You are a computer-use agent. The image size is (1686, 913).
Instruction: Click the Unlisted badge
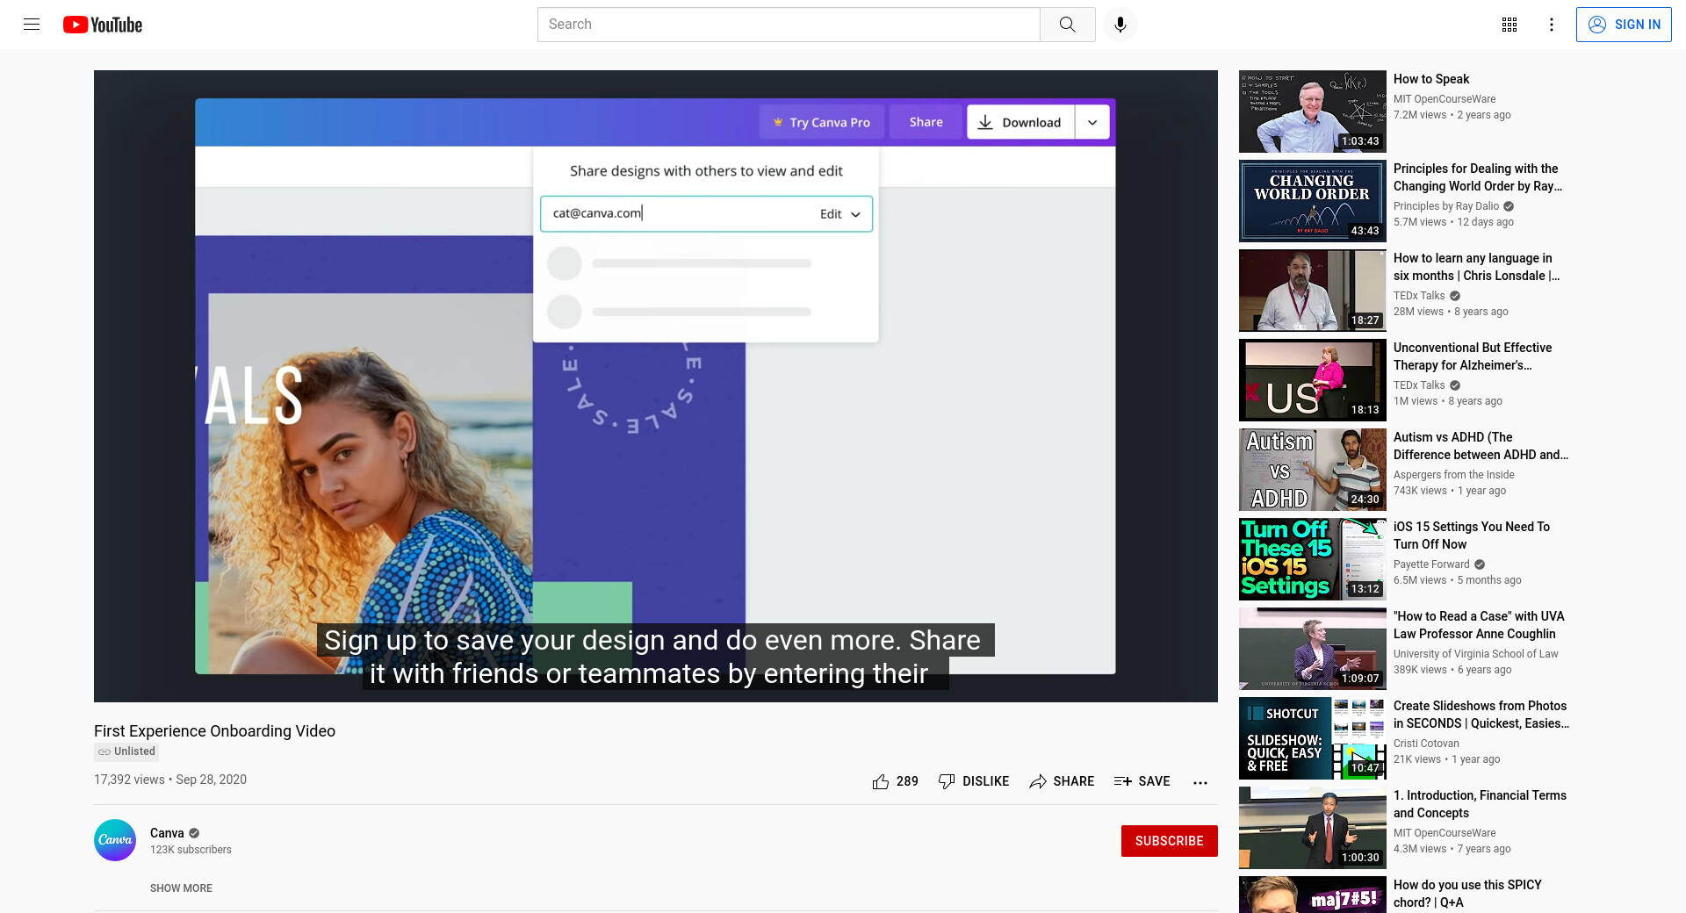126,751
